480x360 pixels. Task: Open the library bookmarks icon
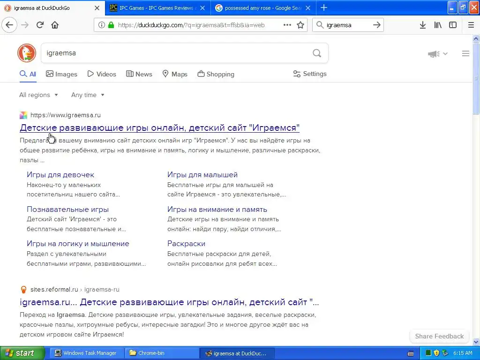click(x=438, y=25)
